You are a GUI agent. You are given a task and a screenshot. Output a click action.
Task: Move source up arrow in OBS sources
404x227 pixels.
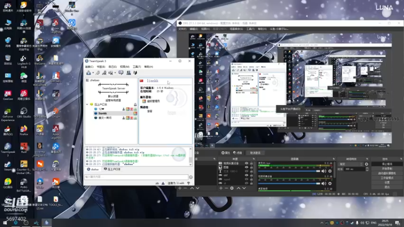(238, 188)
